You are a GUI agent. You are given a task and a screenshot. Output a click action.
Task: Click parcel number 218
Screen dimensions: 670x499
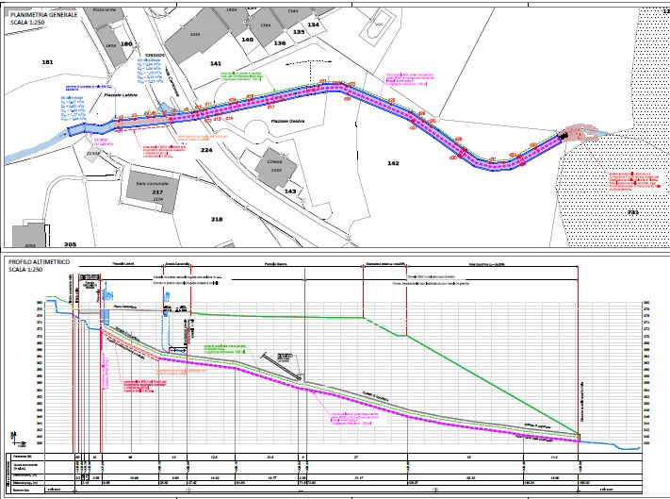click(217, 219)
